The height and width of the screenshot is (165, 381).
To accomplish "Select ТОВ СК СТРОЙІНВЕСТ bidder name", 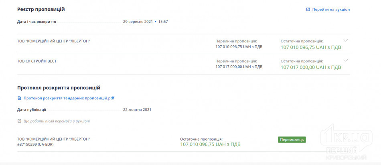I will coord(36,61).
